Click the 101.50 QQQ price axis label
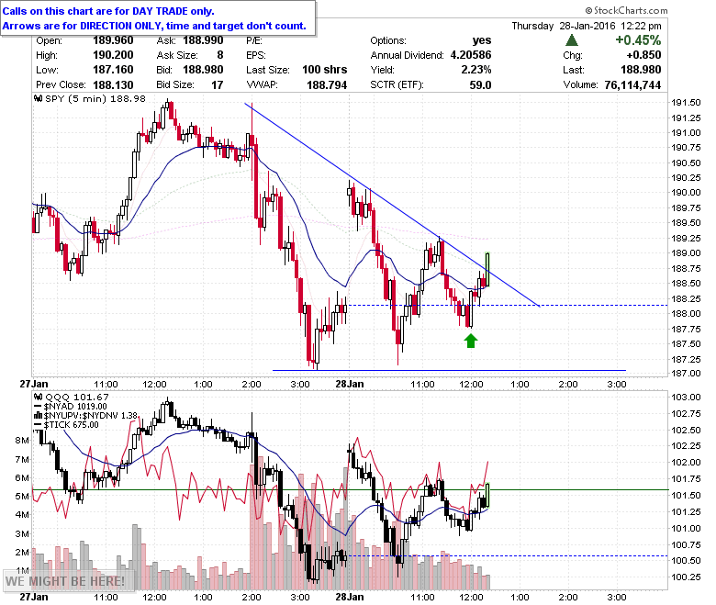716x605 pixels. coord(686,496)
